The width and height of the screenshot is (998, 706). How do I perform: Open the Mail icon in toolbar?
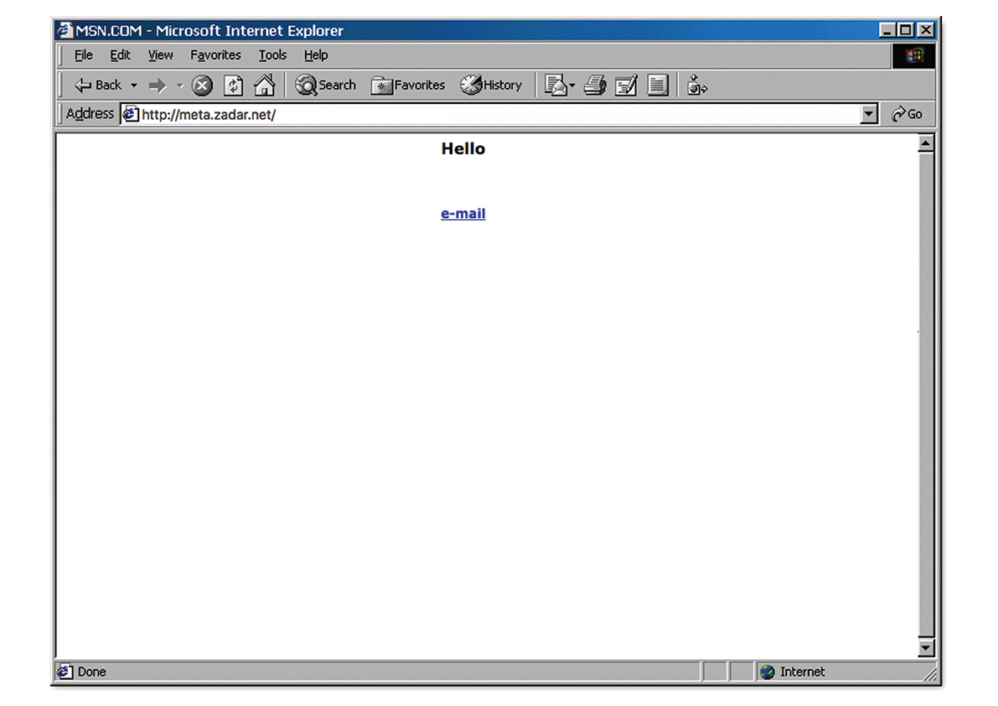coord(555,86)
